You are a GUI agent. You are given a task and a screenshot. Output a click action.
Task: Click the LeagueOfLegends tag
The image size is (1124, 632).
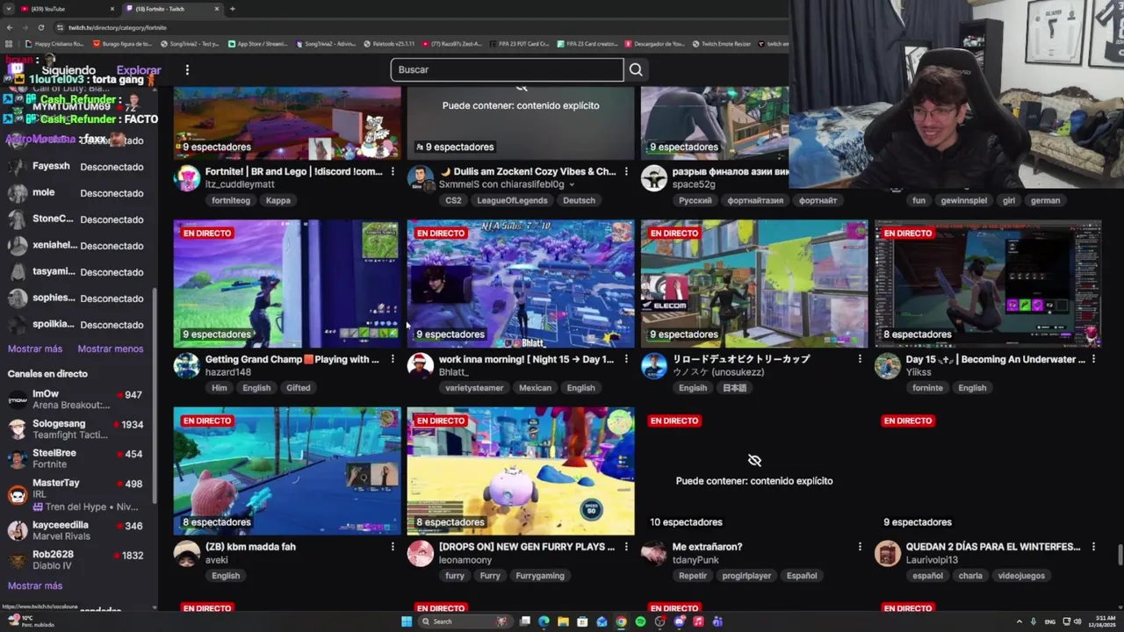(x=512, y=200)
